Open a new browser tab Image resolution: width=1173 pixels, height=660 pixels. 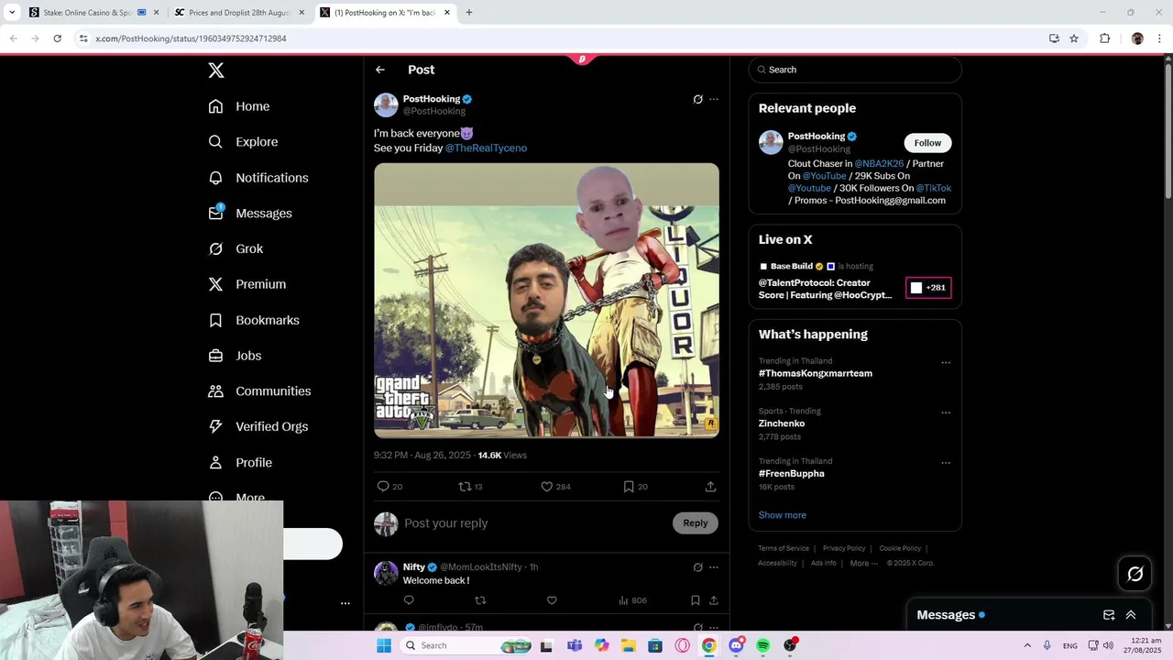coord(468,13)
